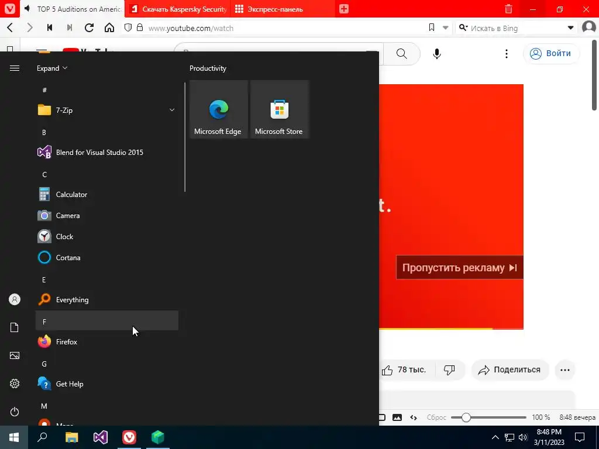Screen dimensions: 599x449
Task: Click the YouTube search magnifier button
Action: pos(401,54)
